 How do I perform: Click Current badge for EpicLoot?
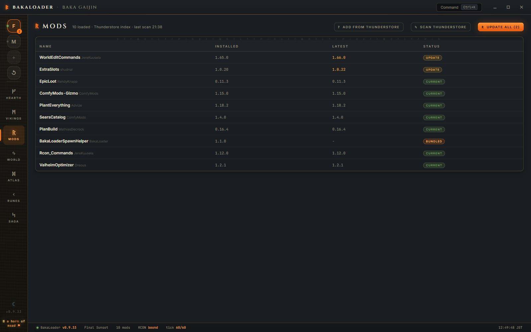point(434,82)
